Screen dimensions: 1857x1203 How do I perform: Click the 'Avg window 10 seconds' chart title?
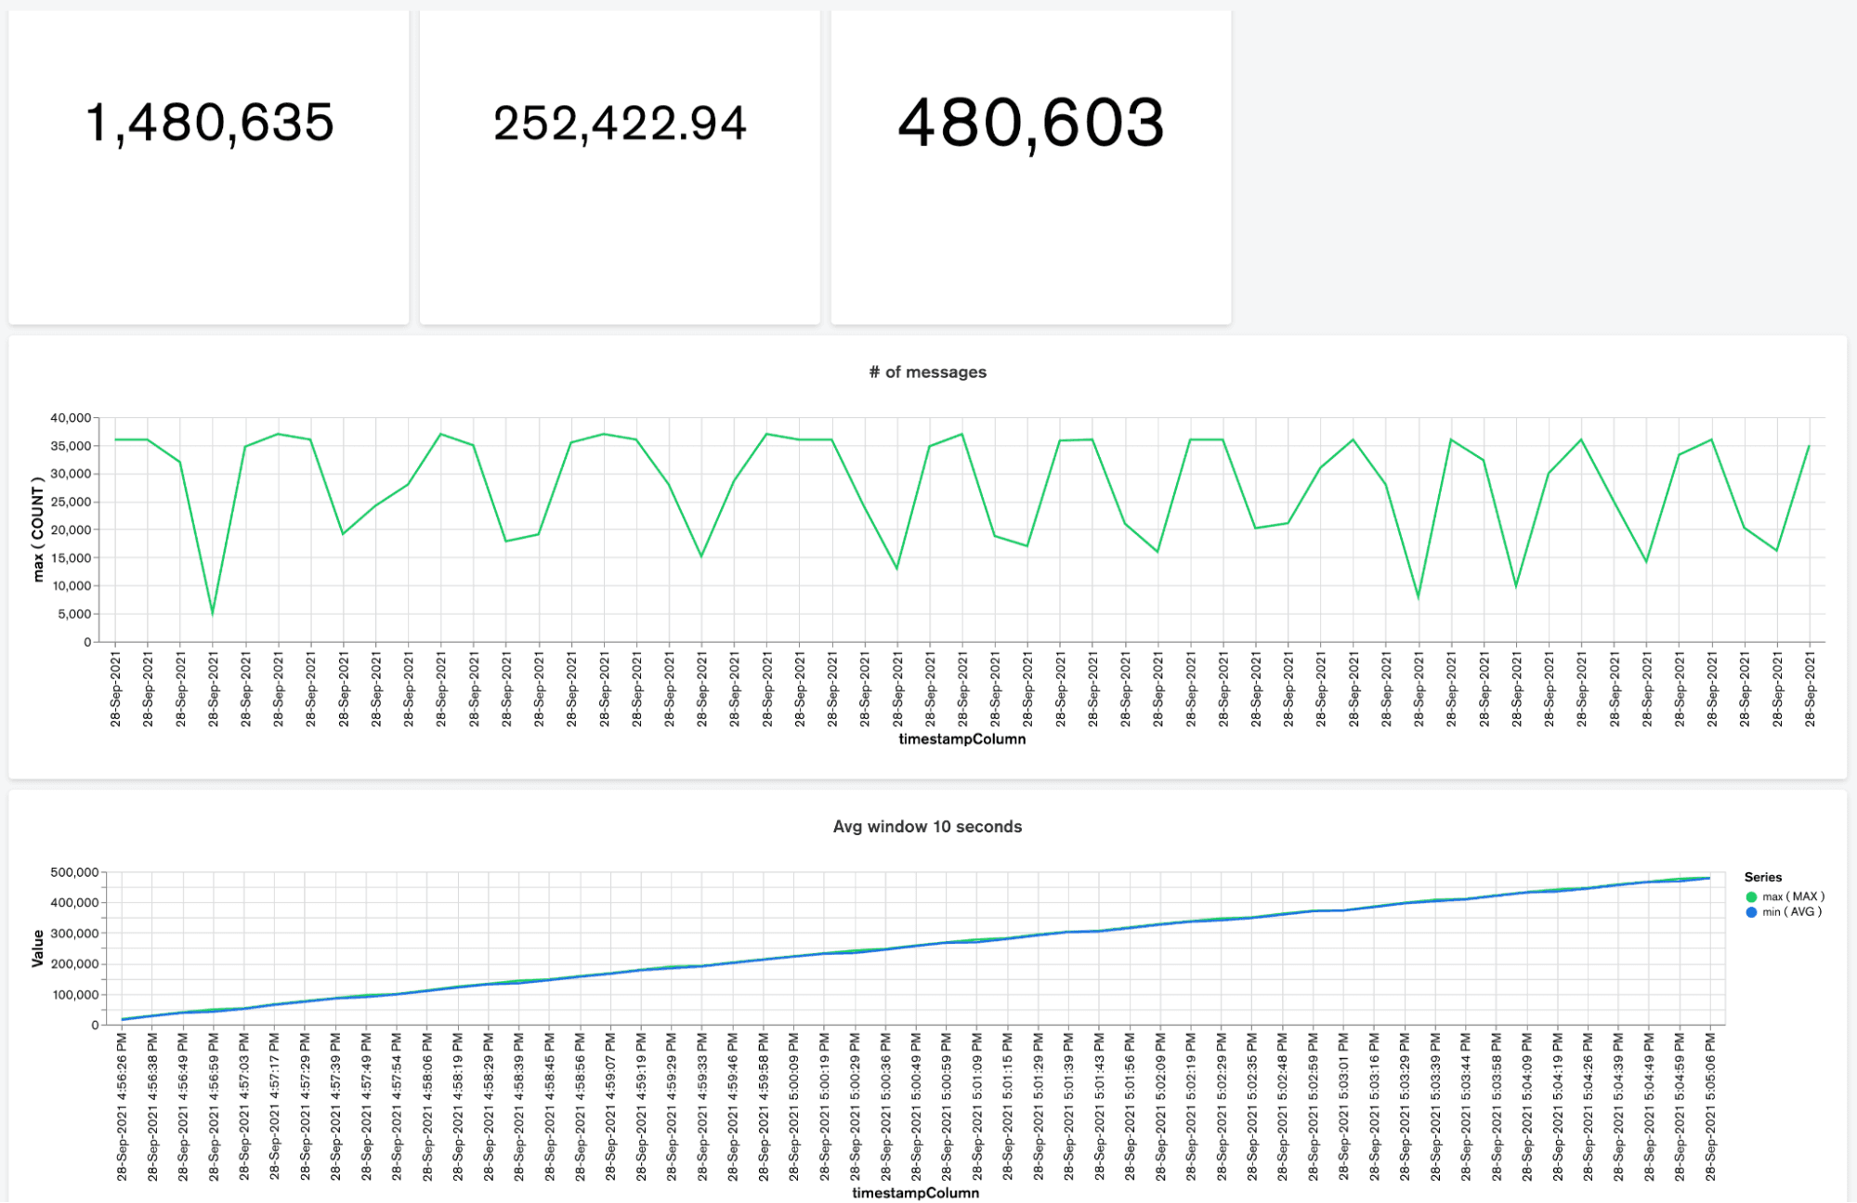tap(927, 827)
